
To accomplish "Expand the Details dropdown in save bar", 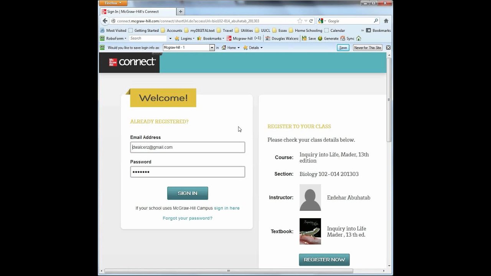I will (253, 48).
